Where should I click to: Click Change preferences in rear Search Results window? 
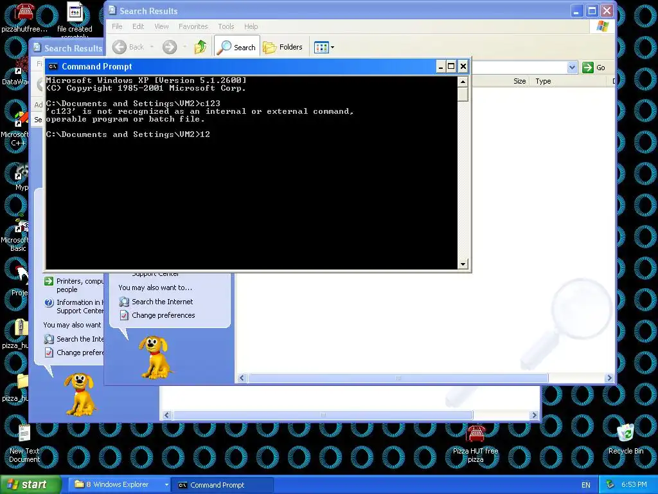[80, 352]
